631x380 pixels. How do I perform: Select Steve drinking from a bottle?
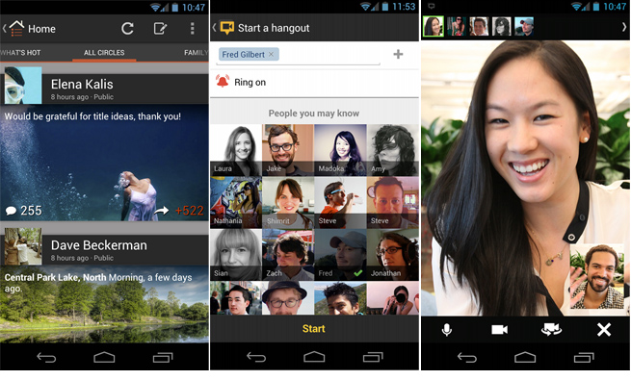[x=340, y=202]
